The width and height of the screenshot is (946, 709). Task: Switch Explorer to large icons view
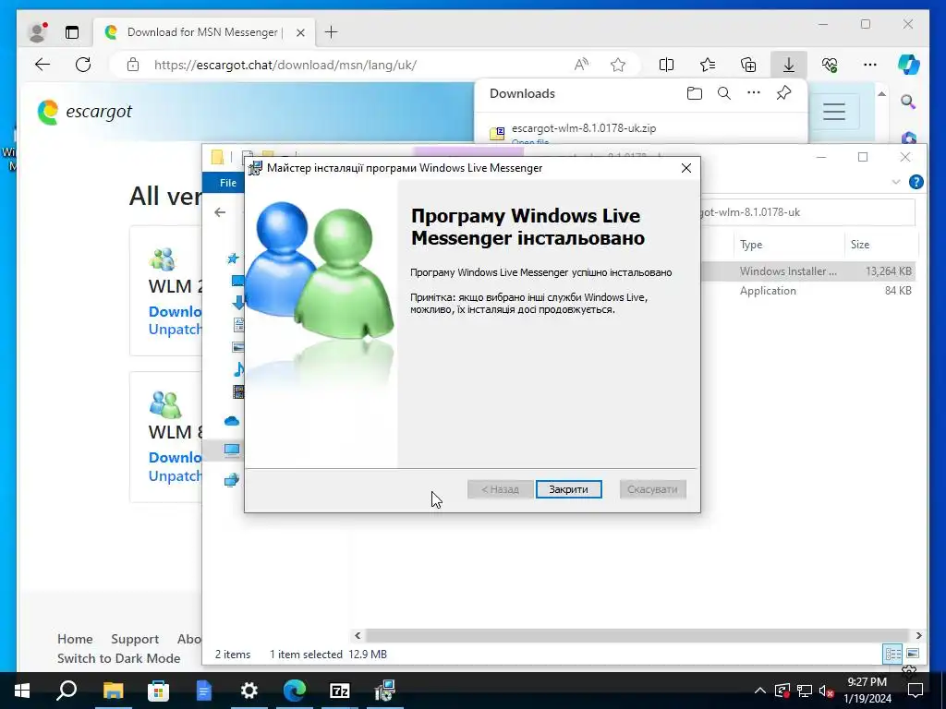[x=913, y=654]
